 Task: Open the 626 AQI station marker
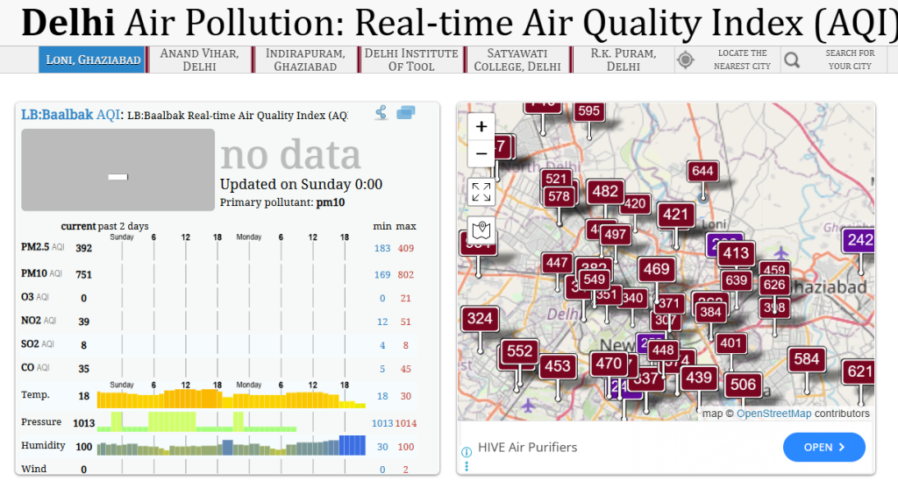click(x=774, y=285)
